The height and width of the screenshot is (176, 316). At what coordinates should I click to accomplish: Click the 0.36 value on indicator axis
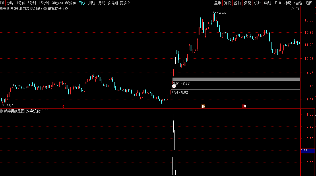click(304, 151)
